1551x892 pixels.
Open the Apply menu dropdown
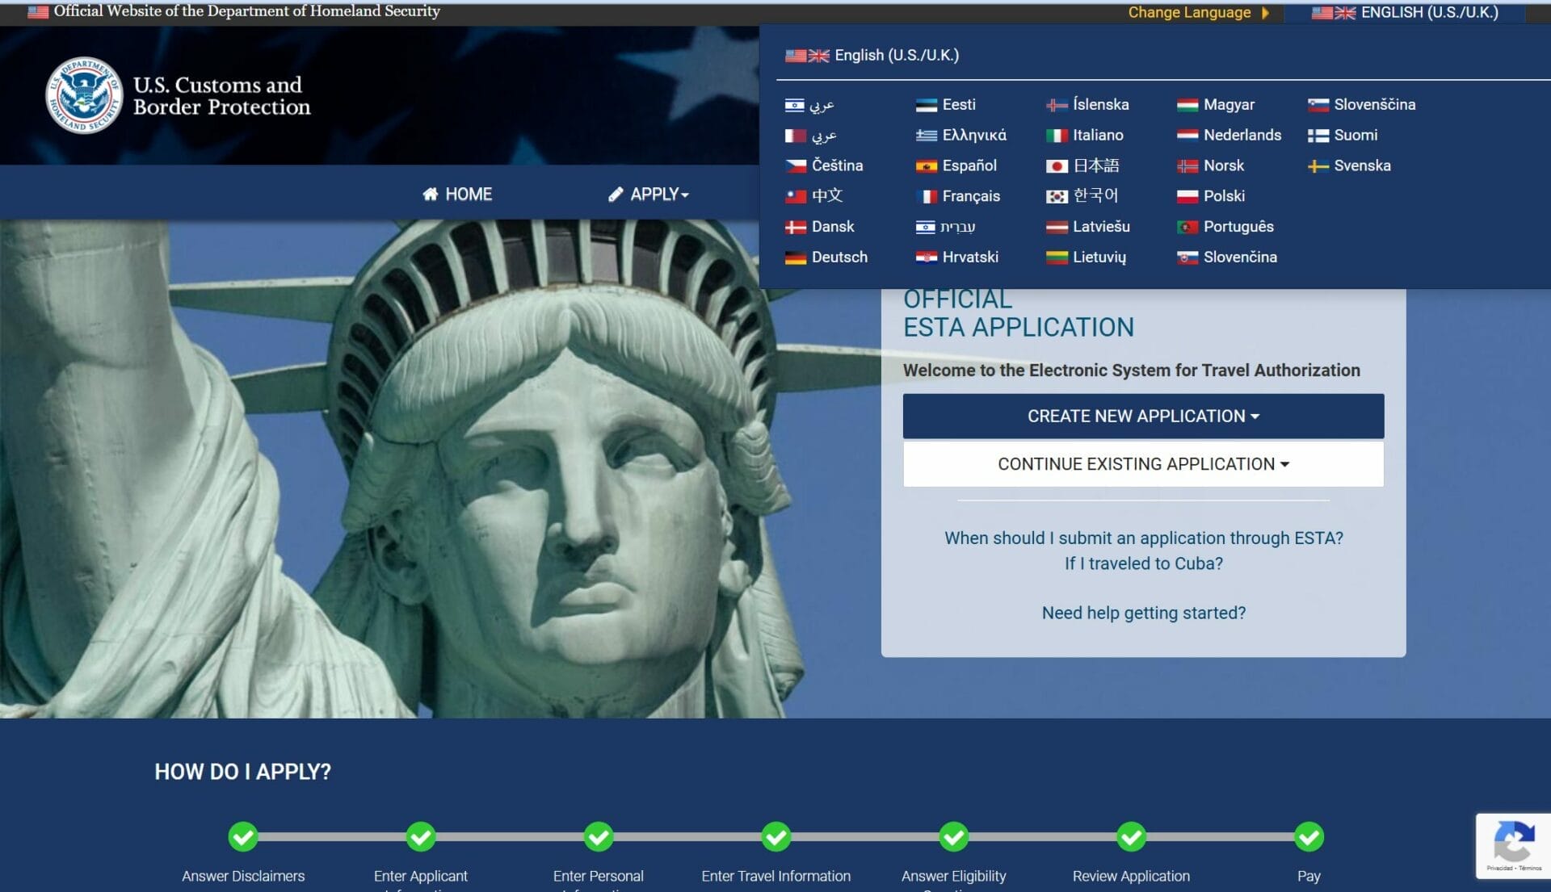(x=649, y=195)
